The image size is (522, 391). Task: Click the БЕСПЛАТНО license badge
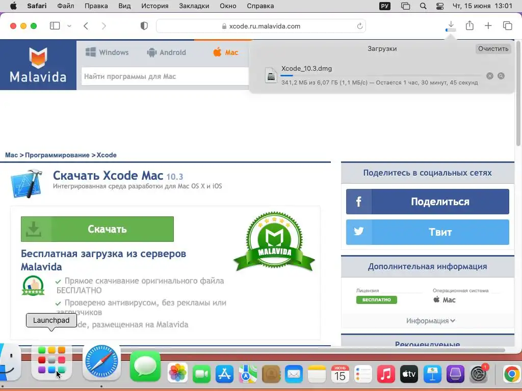pyautogui.click(x=377, y=299)
